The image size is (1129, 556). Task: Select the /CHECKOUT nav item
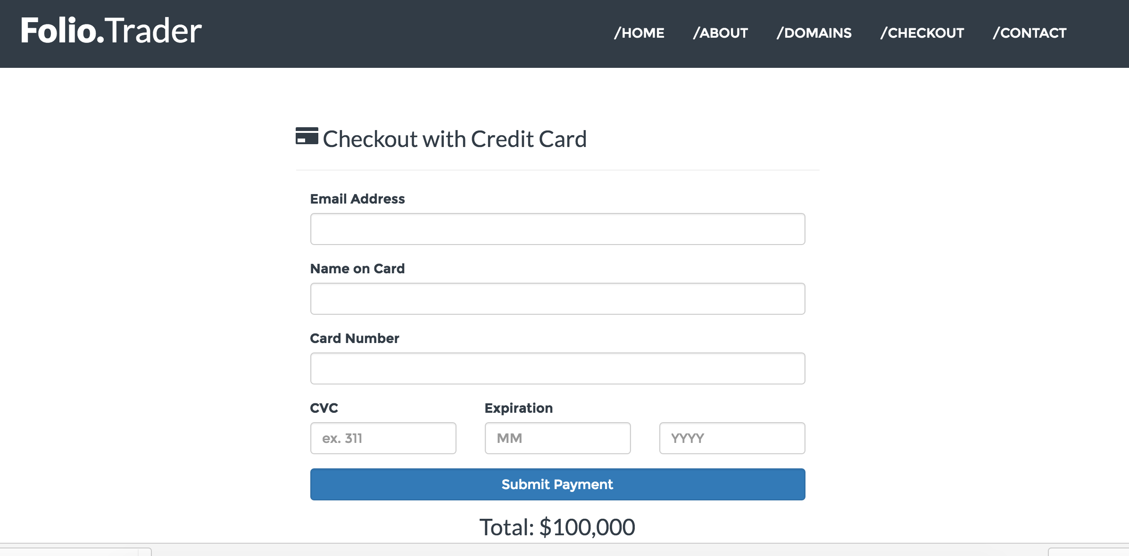coord(922,33)
